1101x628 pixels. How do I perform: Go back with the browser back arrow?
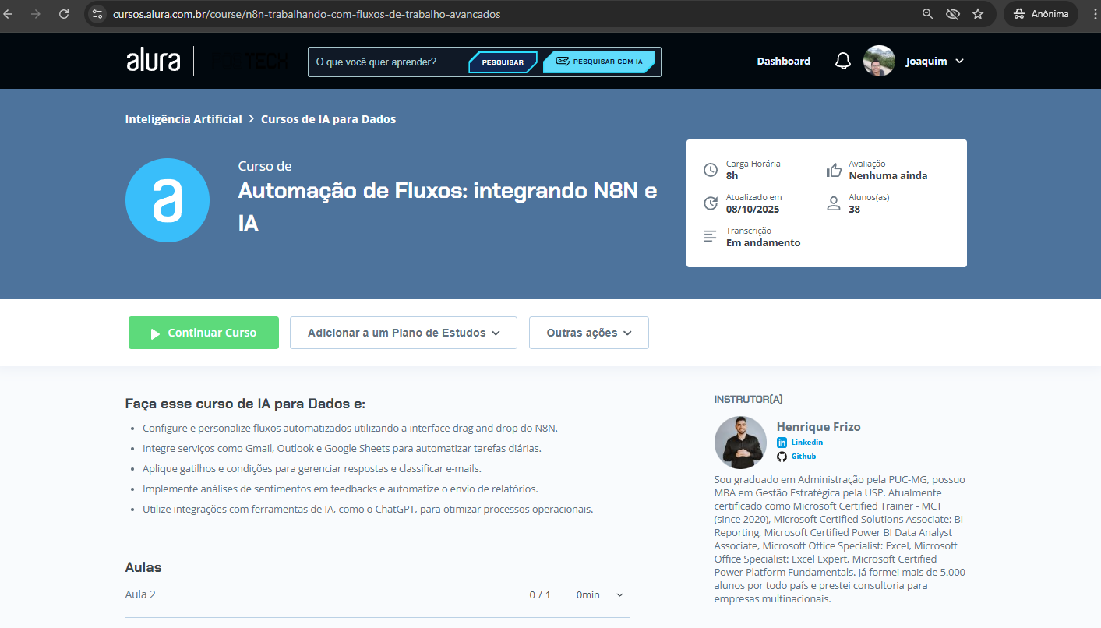click(9, 14)
